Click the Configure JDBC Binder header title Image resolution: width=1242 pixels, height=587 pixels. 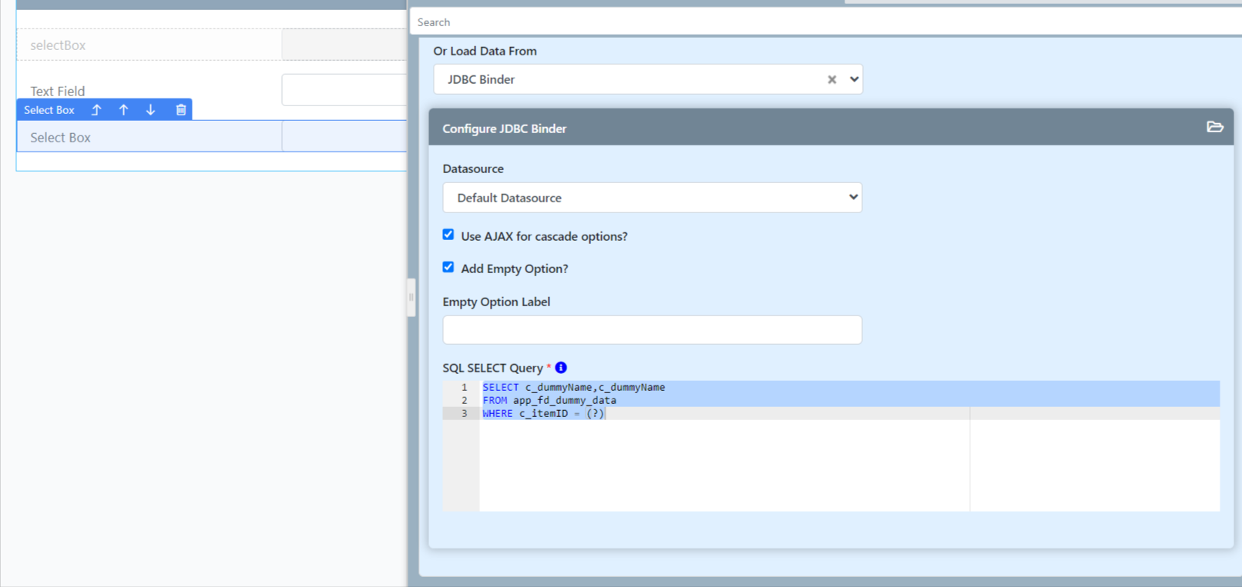click(505, 128)
